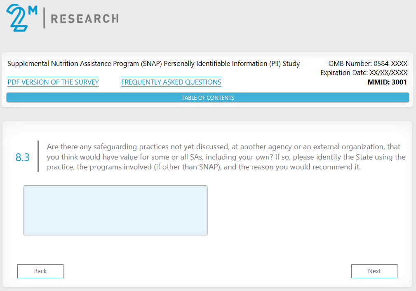Image resolution: width=416 pixels, height=291 pixels.
Task: Click the SNAP PII Study title text
Action: click(154, 63)
